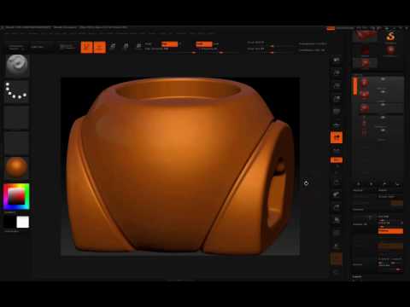Open the Dots stroke type selector
Viewport: 410px width, 307px height.
[16, 91]
